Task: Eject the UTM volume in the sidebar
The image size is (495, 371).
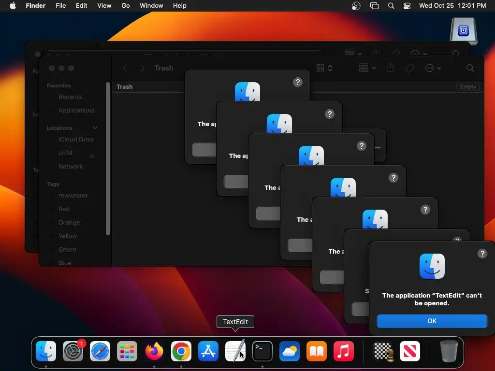Action: pyautogui.click(x=92, y=156)
